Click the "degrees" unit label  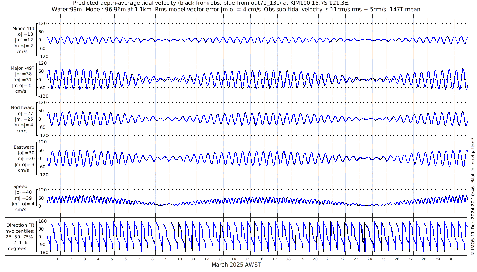point(17,248)
